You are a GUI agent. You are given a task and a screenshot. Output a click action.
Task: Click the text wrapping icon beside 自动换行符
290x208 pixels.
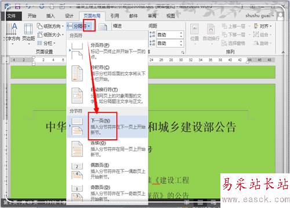tap(77, 96)
